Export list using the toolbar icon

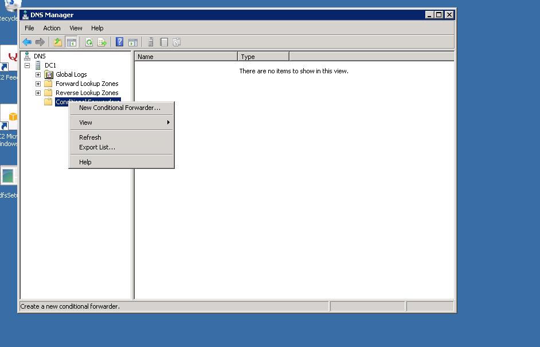click(102, 42)
